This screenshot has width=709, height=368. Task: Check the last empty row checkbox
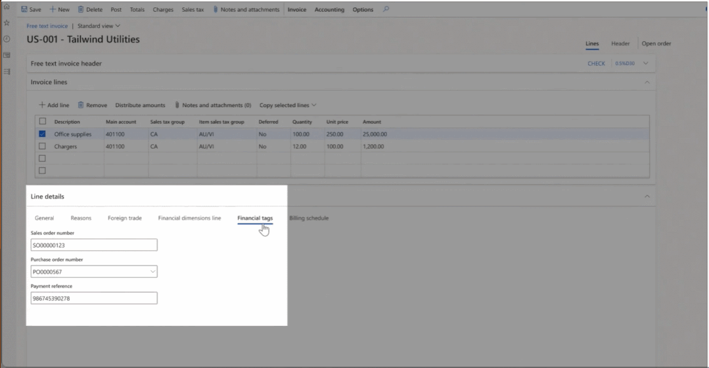(42, 170)
